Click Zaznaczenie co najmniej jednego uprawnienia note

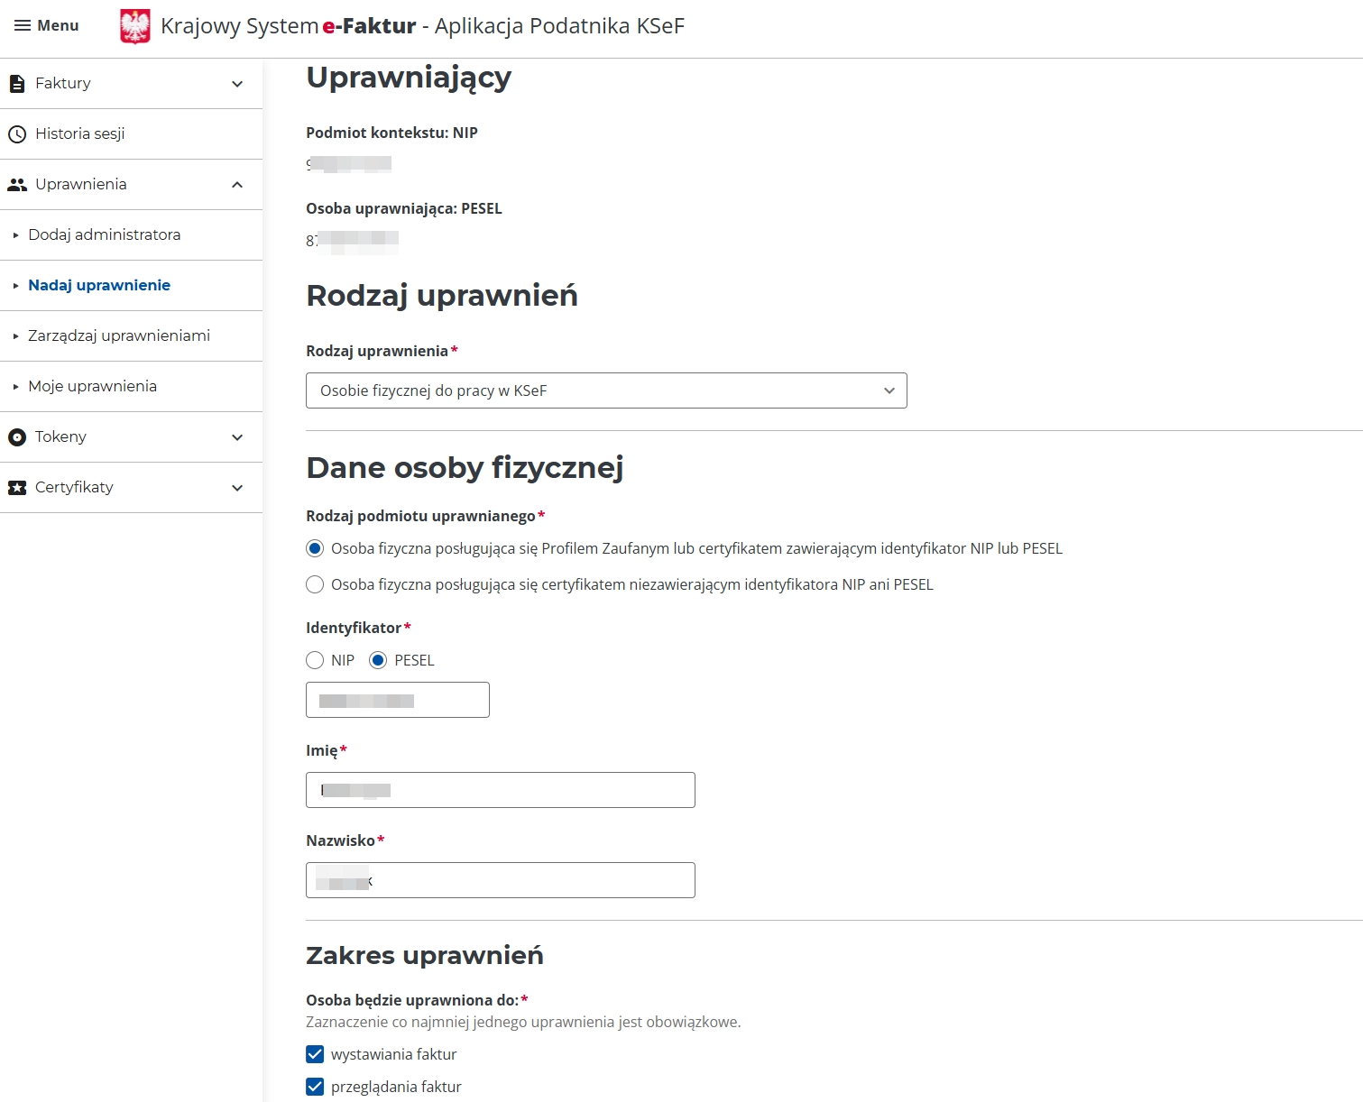523,1022
